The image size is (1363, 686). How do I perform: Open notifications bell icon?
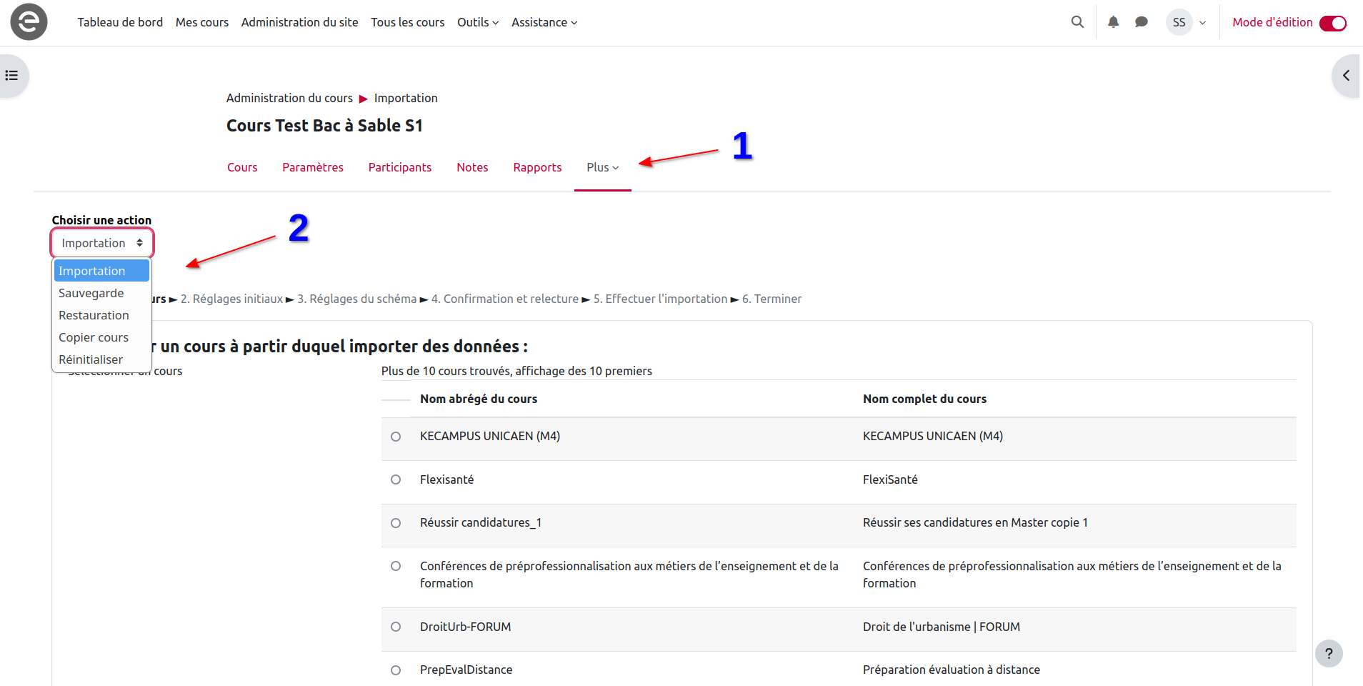[1113, 22]
